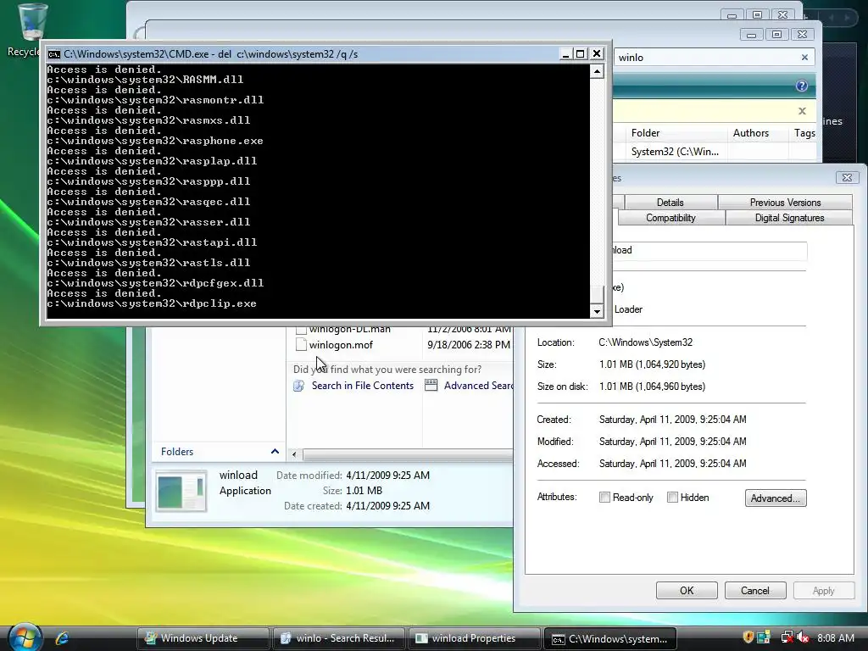This screenshot has height=651, width=868.
Task: Close the search results Explorer window
Action: pyautogui.click(x=802, y=34)
